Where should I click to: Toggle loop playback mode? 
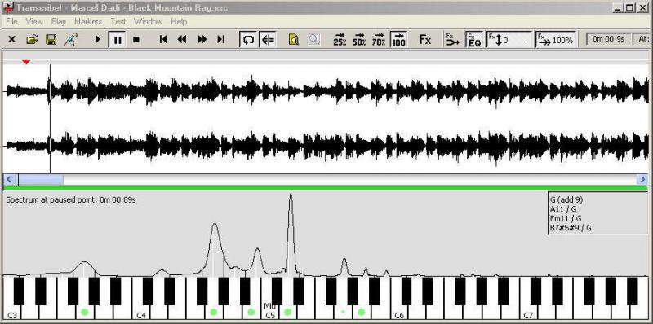click(249, 40)
